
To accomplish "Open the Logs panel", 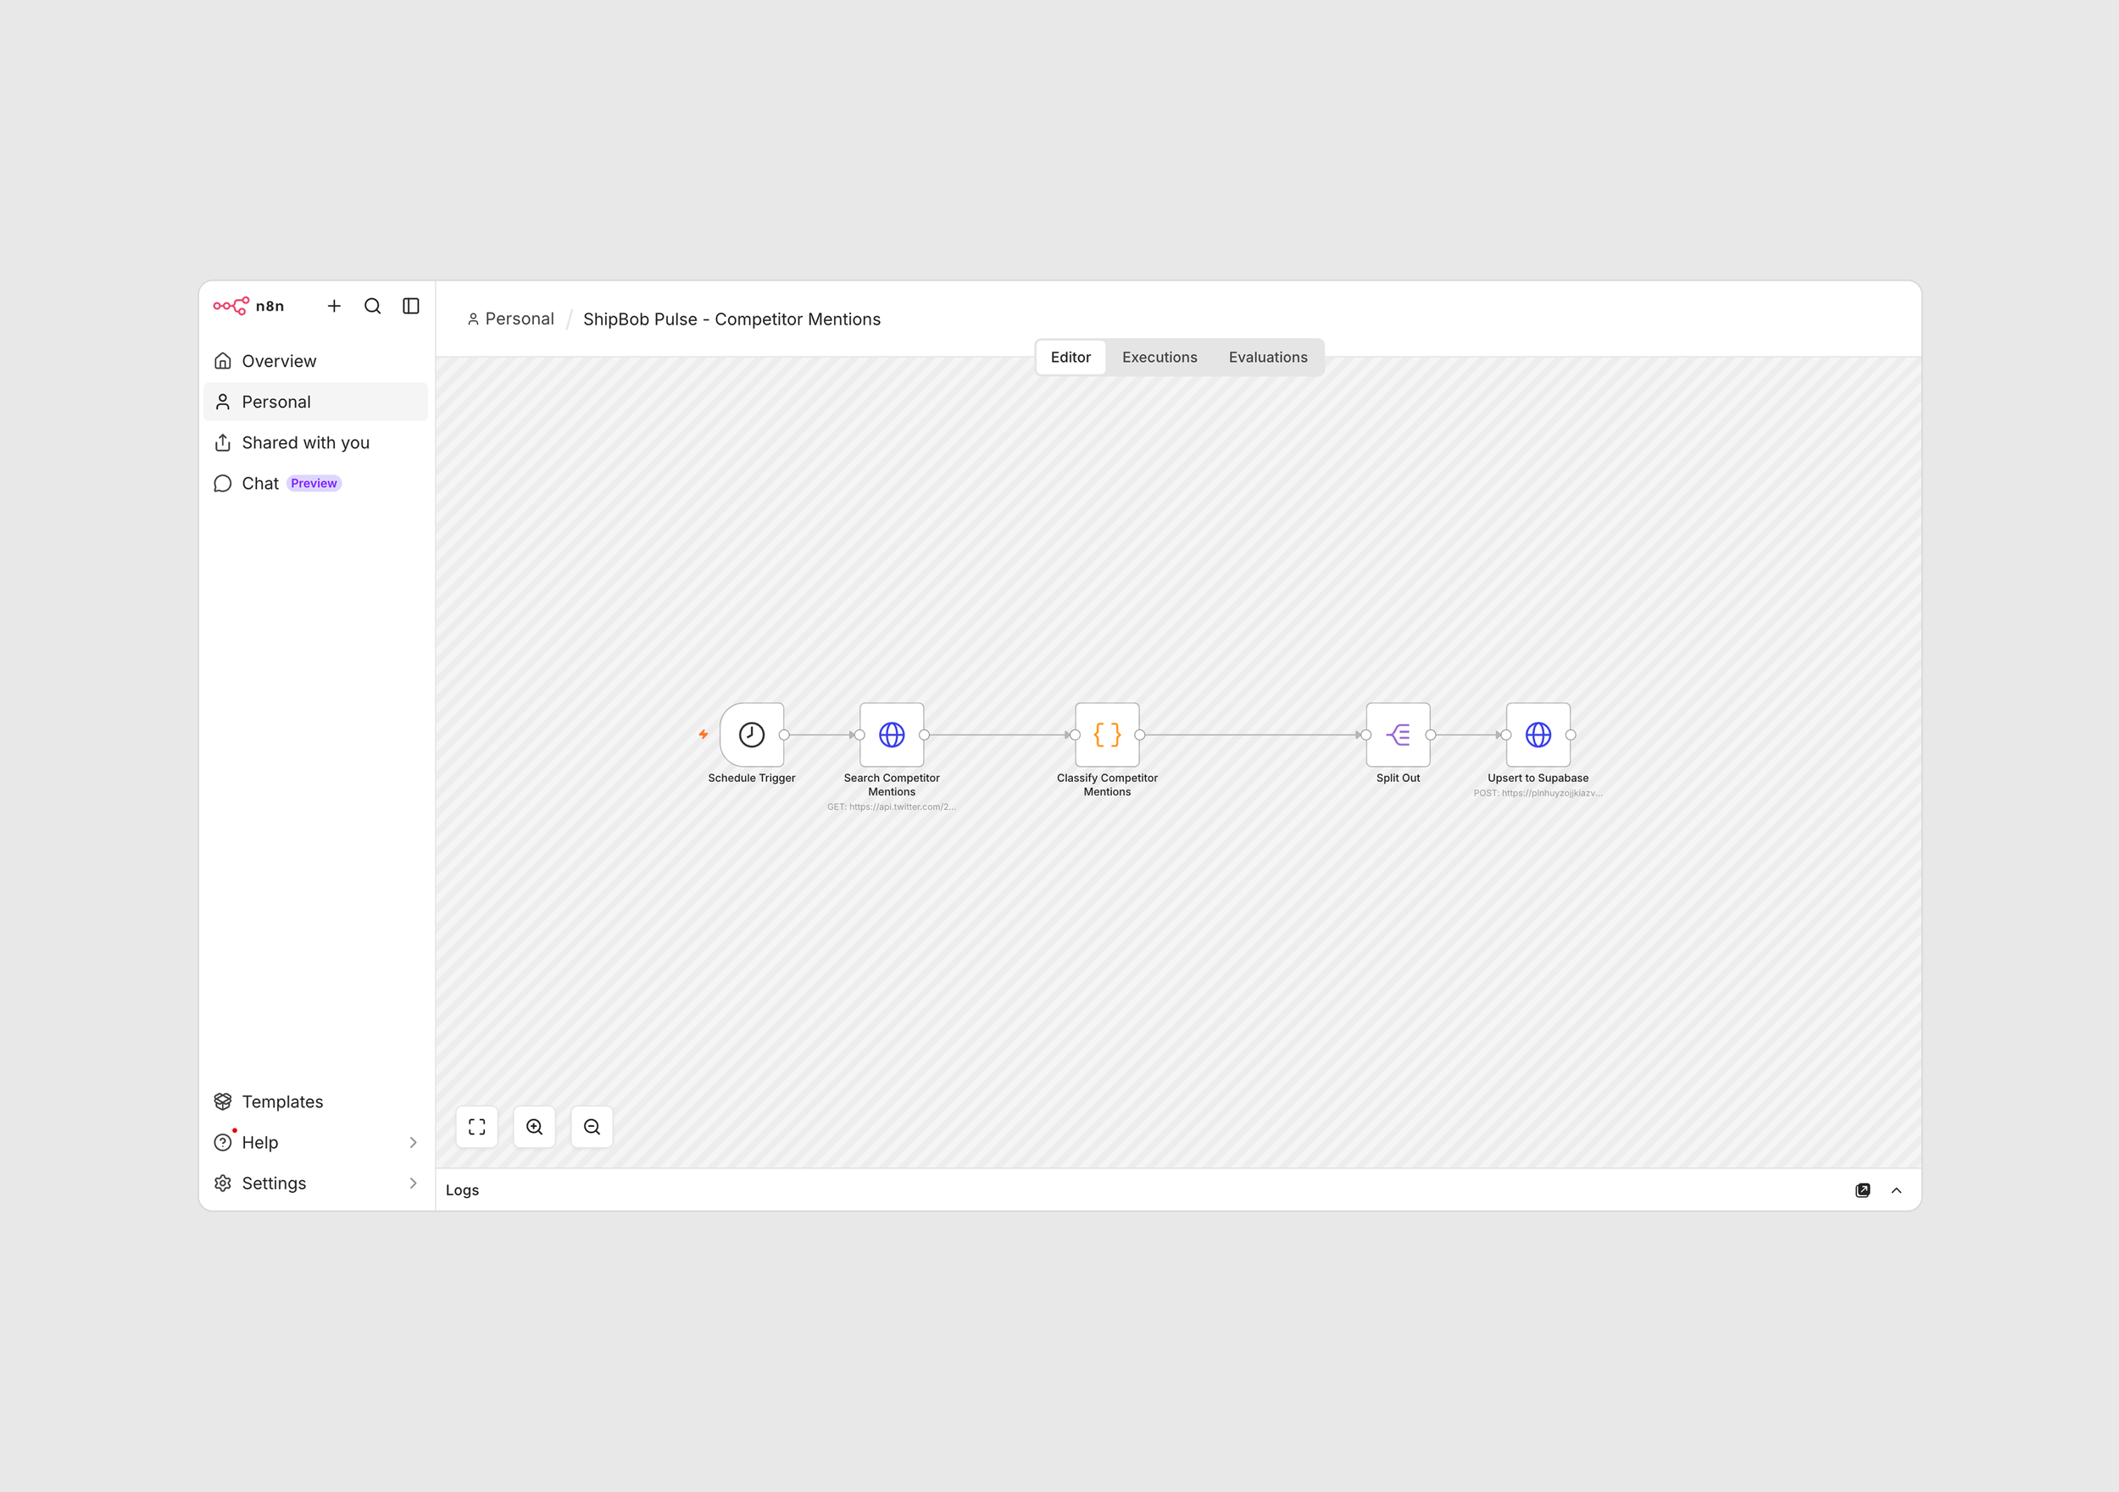I will point(463,1190).
